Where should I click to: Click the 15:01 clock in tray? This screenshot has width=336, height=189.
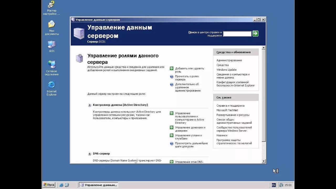coord(288,185)
